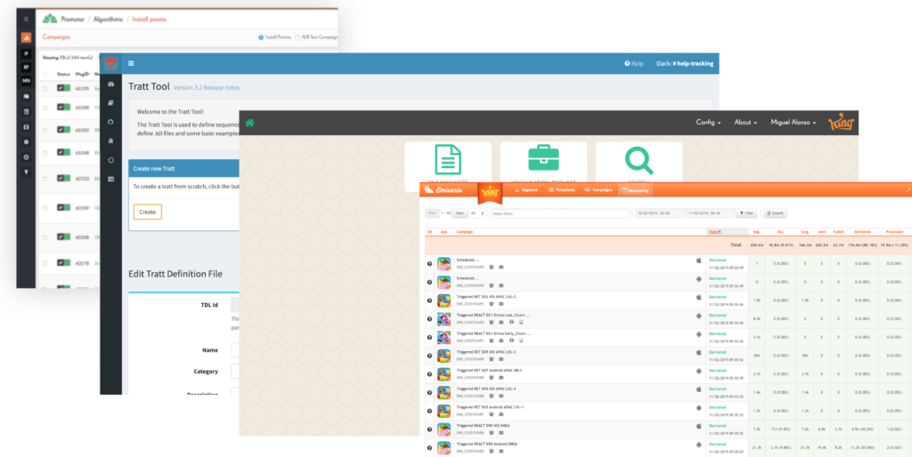Switch to the Monitoring tab in Emisario
This screenshot has width=912, height=457.
pyautogui.click(x=634, y=190)
